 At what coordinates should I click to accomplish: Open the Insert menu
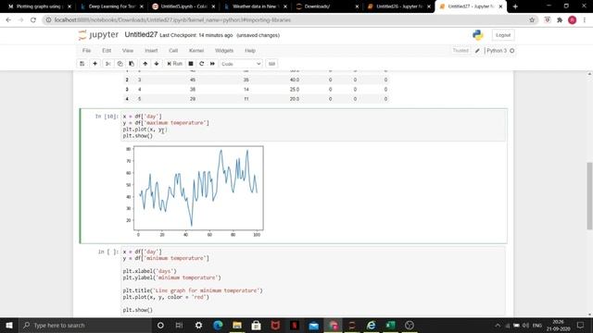(151, 50)
